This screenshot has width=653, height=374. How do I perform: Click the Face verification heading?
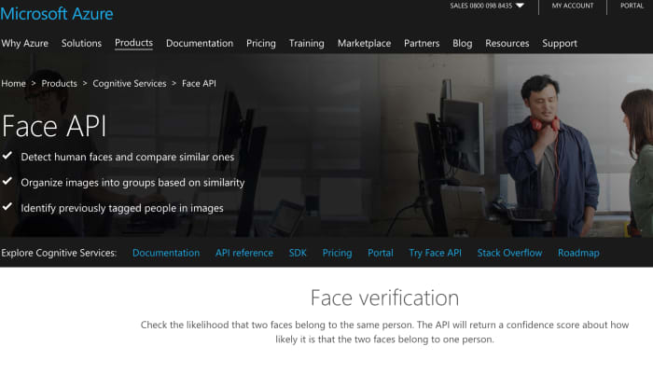click(384, 298)
